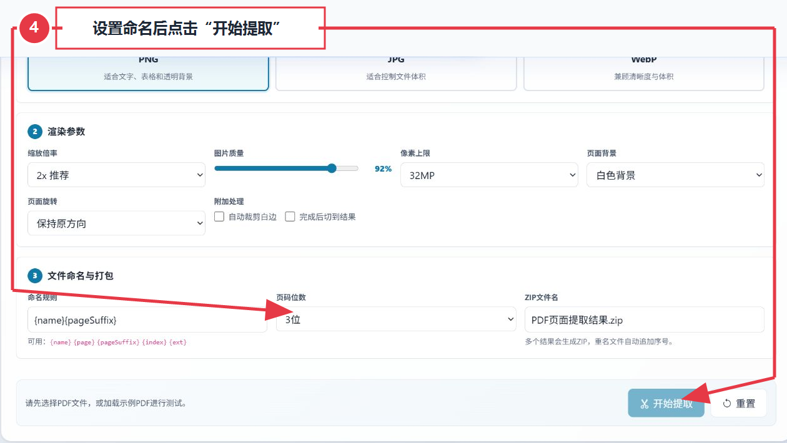
Task: Click the 命名规则 input field
Action: pos(147,319)
